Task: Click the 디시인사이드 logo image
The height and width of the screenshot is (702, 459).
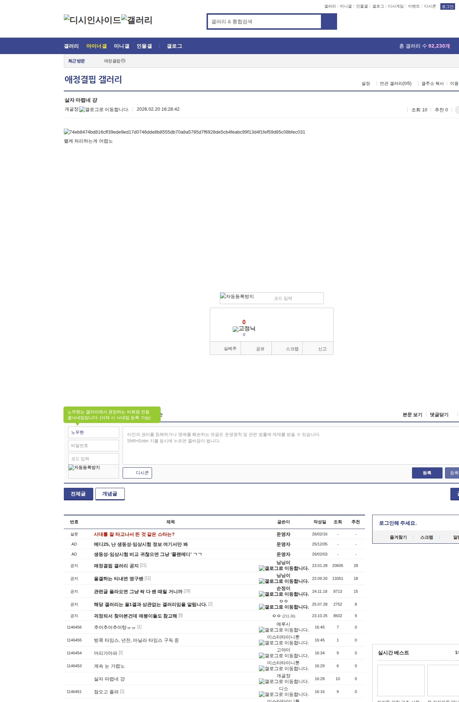Action: [93, 20]
